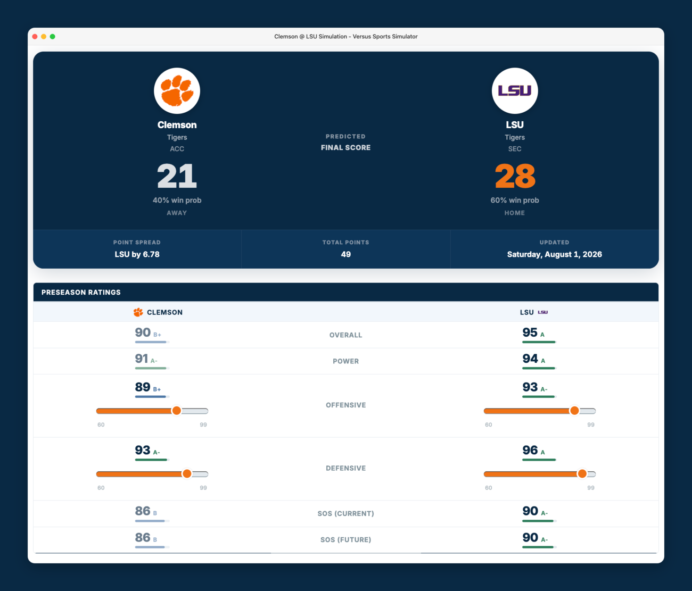Maximize the window with green button
692x591 pixels.
point(53,37)
